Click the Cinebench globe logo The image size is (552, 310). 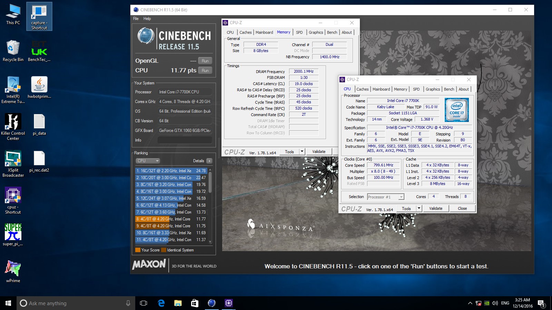point(146,36)
